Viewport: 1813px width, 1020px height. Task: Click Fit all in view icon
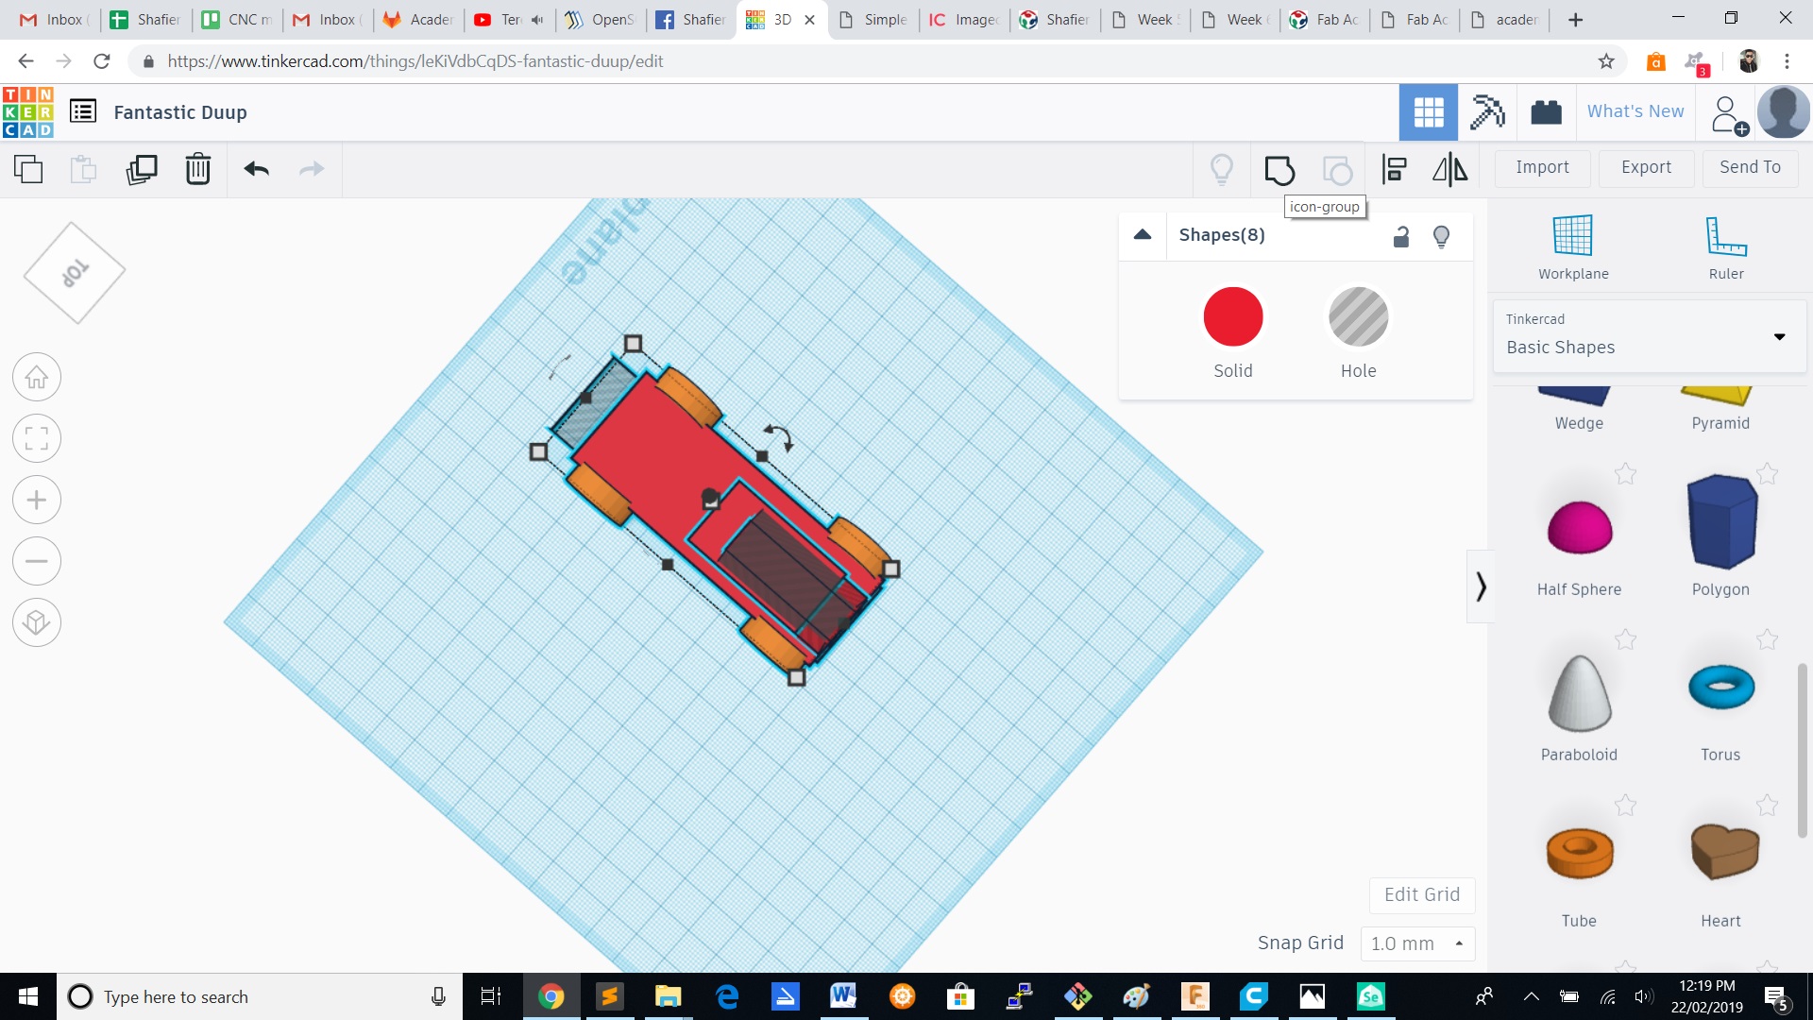point(37,439)
